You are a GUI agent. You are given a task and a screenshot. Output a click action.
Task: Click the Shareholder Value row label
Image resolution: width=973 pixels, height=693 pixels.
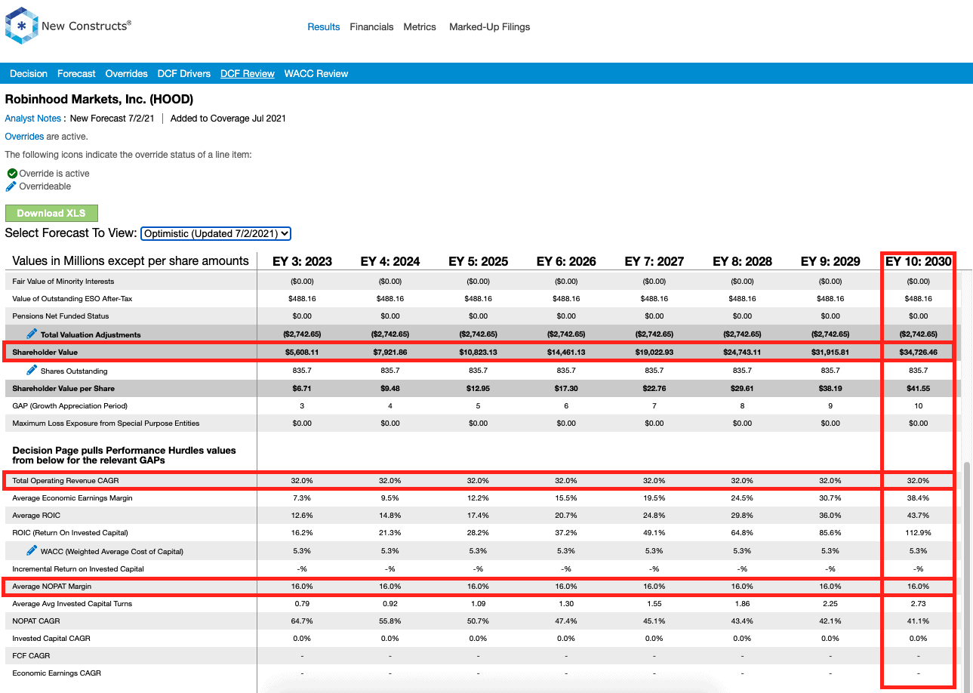click(x=45, y=352)
